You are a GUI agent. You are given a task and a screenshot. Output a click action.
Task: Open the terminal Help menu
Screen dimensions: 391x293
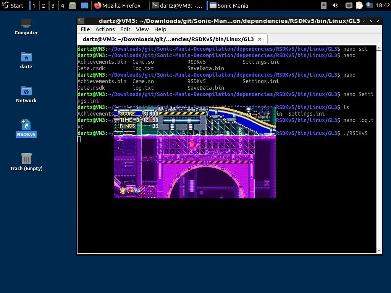tap(160, 29)
